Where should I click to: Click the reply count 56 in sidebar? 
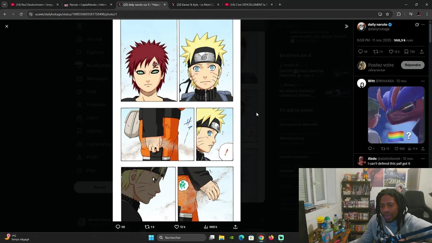[363, 52]
